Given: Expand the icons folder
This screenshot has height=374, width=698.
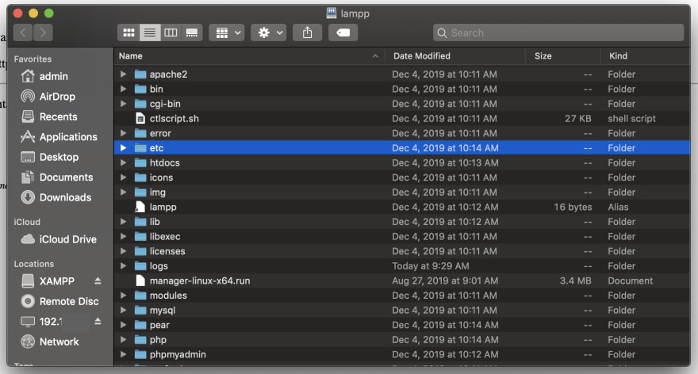Looking at the screenshot, I should tap(123, 177).
